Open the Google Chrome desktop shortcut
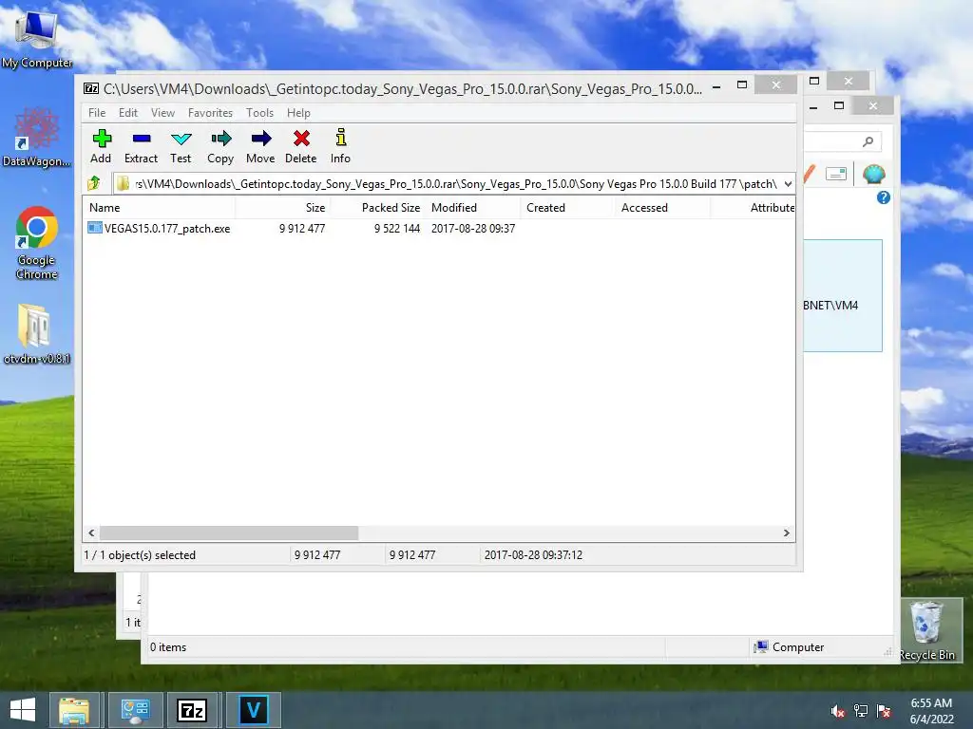The height and width of the screenshot is (729, 973). (x=37, y=243)
